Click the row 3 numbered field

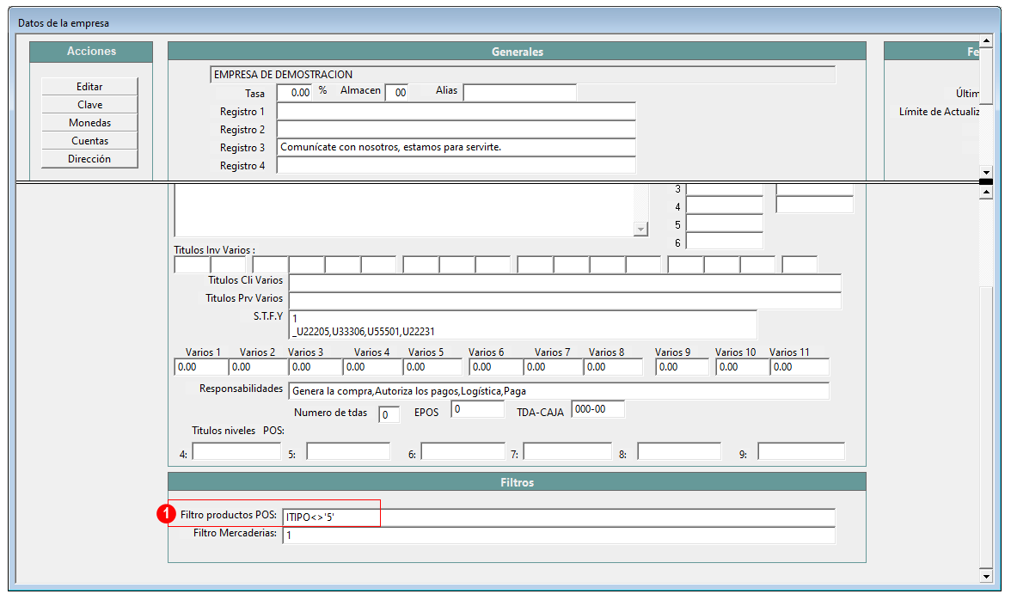click(x=724, y=189)
